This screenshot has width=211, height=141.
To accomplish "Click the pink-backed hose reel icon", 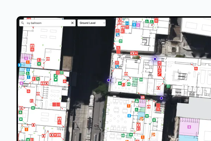I will 143,97.
